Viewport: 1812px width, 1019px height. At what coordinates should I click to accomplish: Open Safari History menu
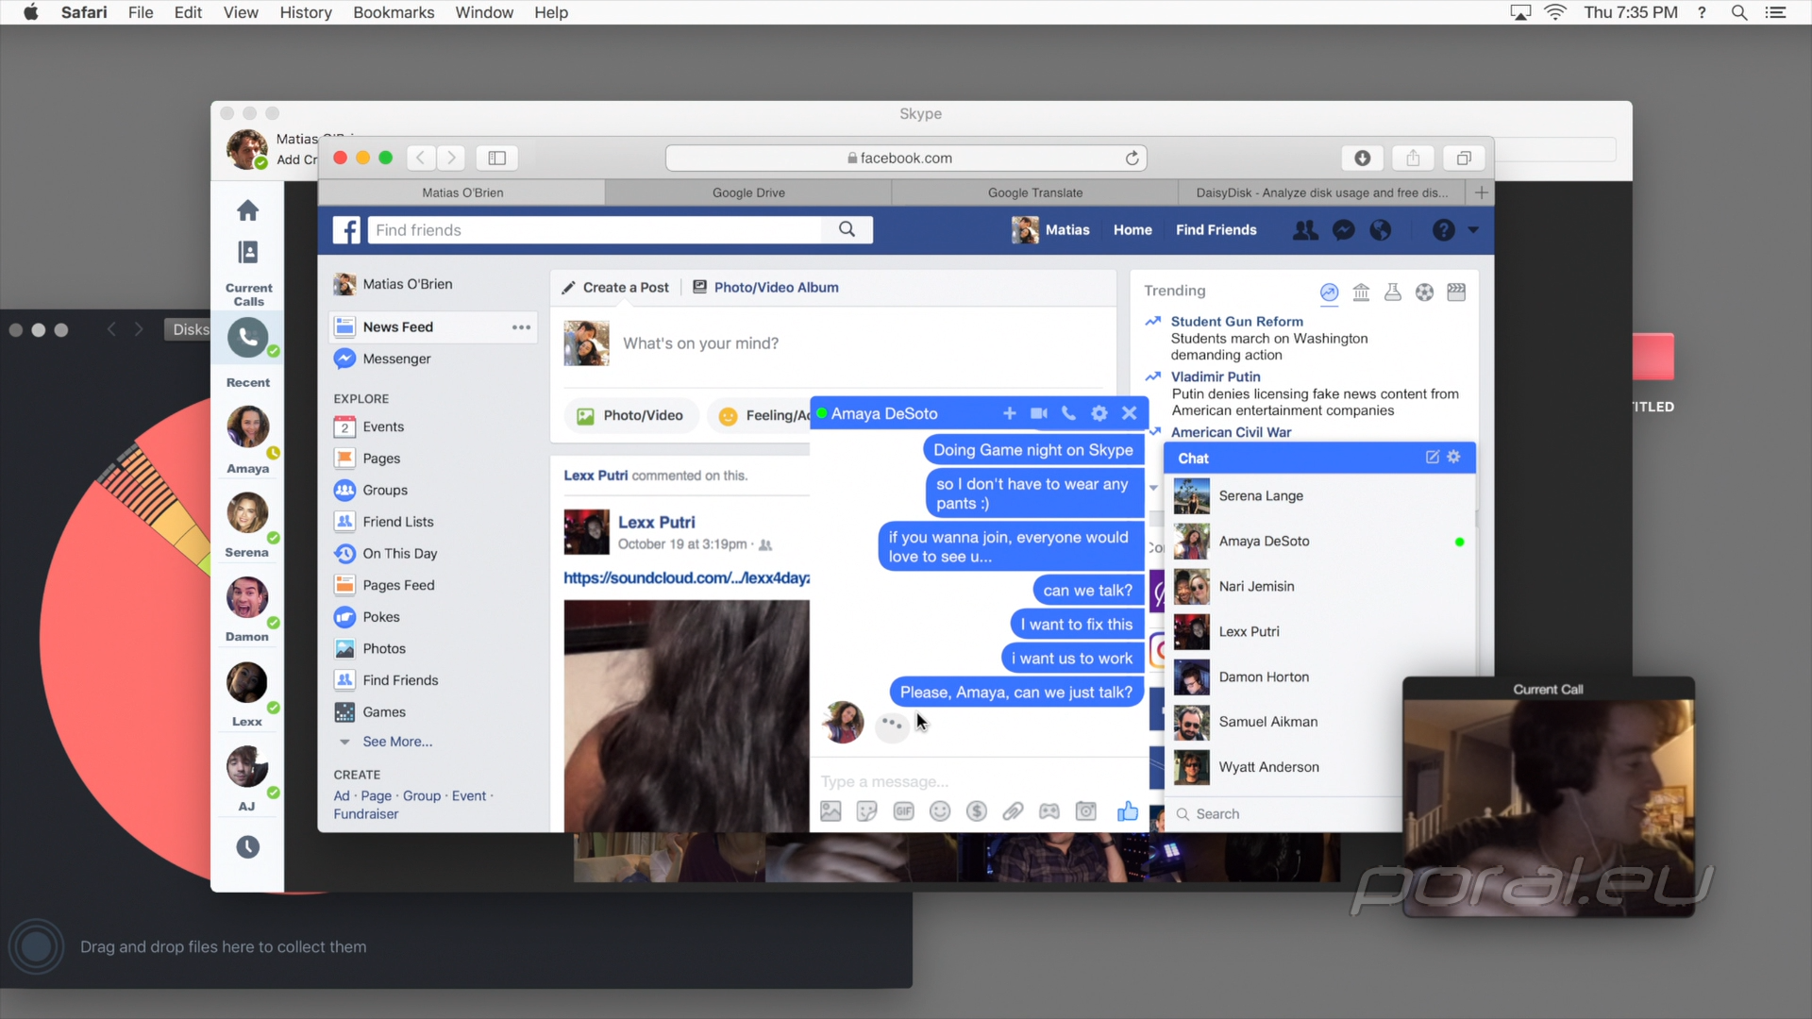click(306, 12)
